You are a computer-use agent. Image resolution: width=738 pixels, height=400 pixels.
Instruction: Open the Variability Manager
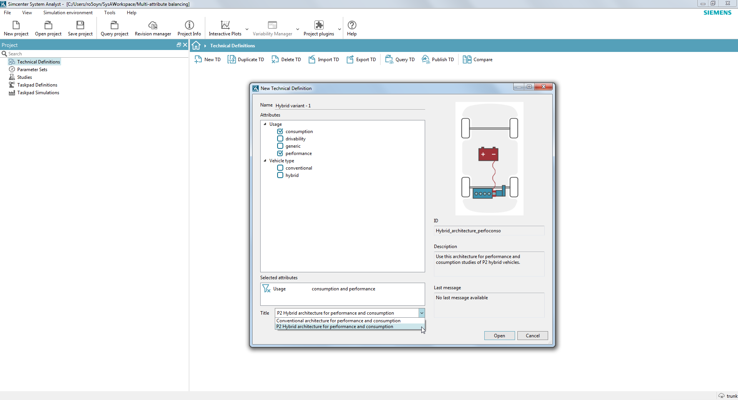click(x=273, y=28)
